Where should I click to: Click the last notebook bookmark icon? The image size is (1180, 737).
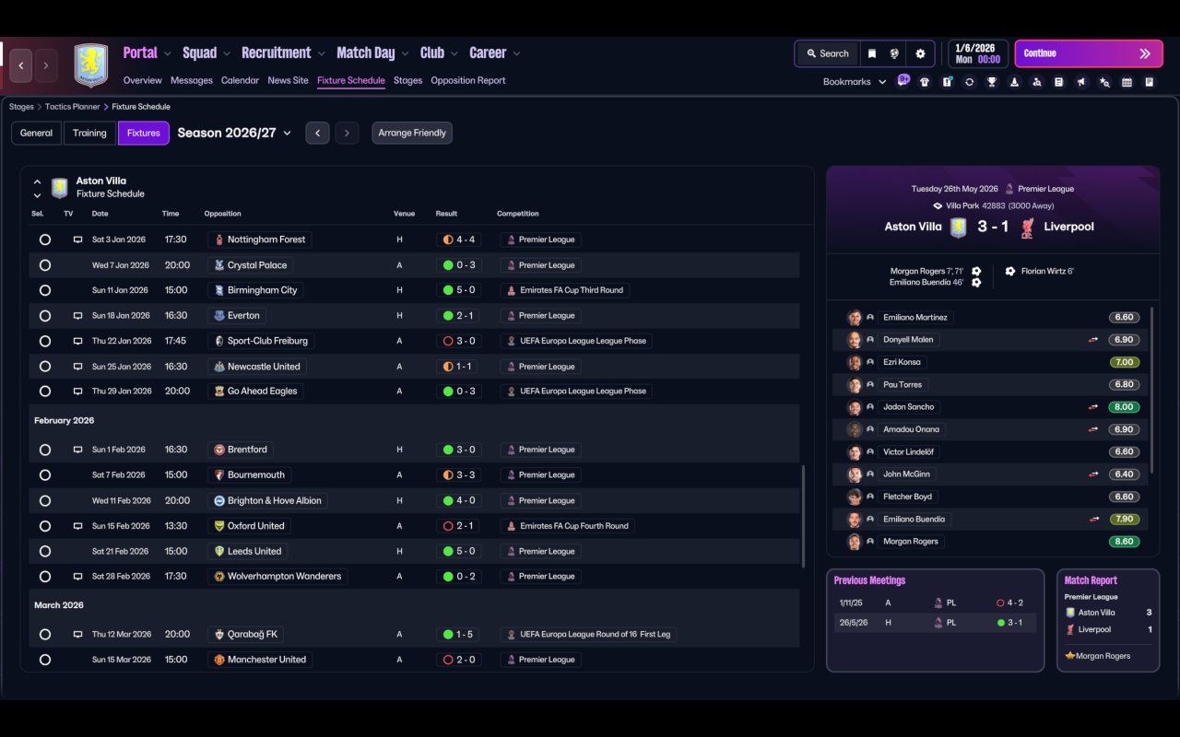(1150, 82)
